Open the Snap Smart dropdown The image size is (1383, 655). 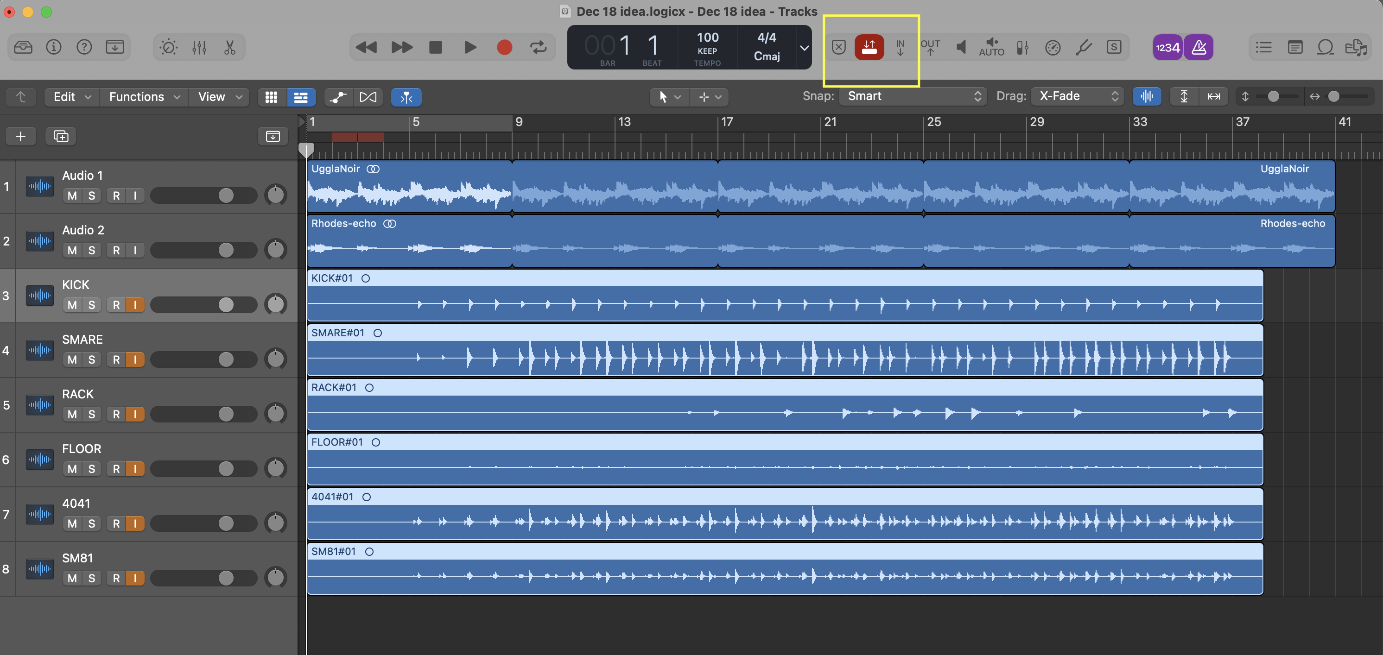point(913,96)
